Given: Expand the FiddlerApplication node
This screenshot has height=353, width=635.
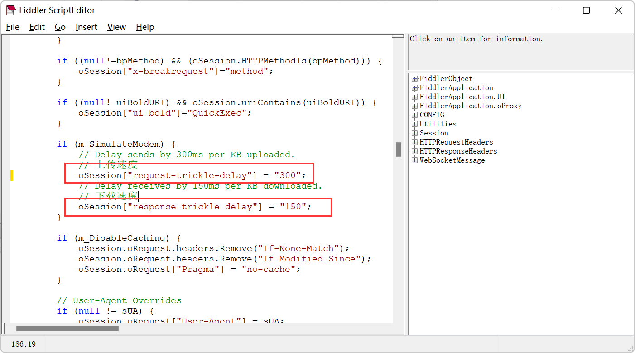Looking at the screenshot, I should 414,88.
